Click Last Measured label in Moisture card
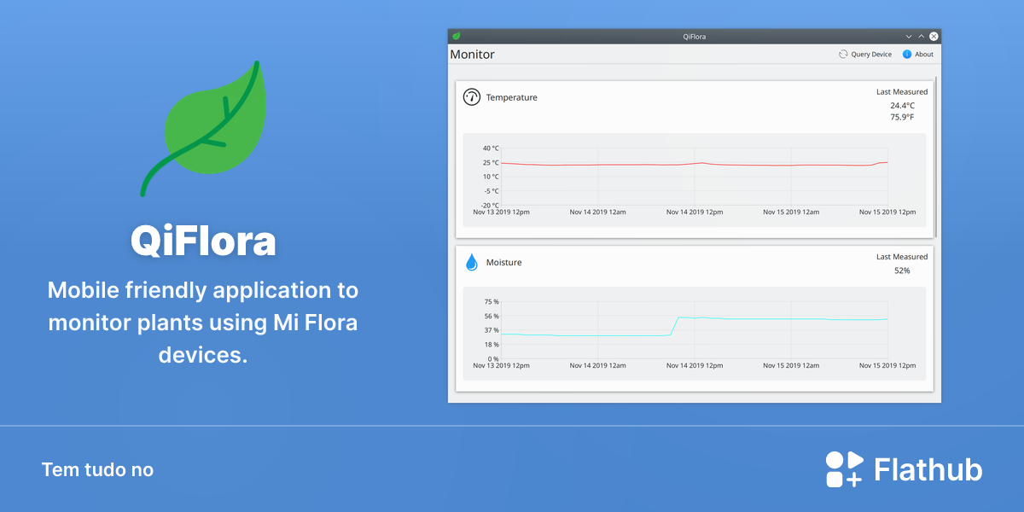 [x=902, y=256]
